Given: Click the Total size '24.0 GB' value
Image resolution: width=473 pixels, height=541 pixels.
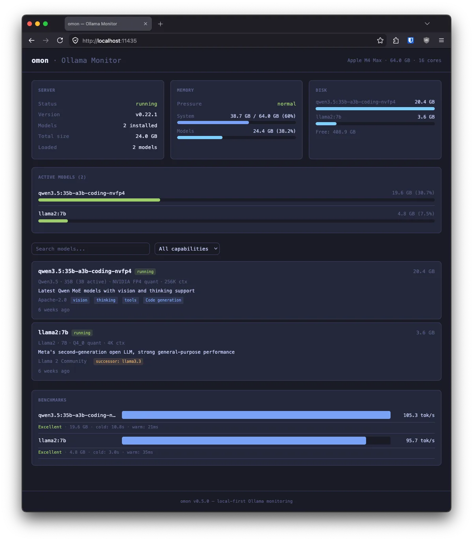Looking at the screenshot, I should pyautogui.click(x=146, y=136).
